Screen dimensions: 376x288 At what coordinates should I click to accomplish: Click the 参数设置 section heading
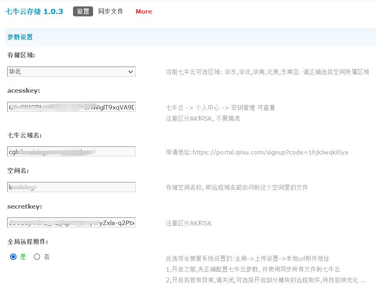click(20, 37)
